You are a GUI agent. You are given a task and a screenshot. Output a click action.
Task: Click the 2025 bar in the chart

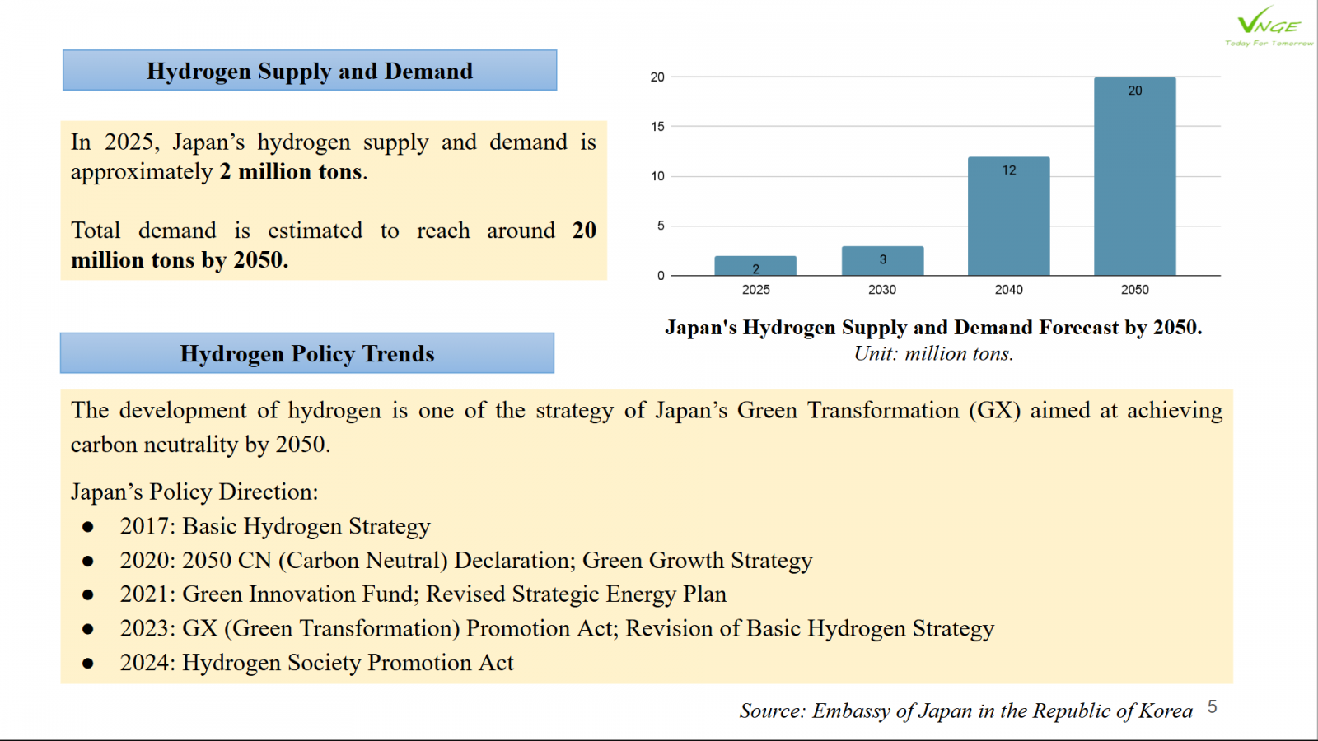(x=755, y=266)
